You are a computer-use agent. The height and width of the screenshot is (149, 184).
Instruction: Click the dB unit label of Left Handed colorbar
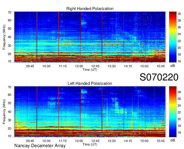point(173,140)
